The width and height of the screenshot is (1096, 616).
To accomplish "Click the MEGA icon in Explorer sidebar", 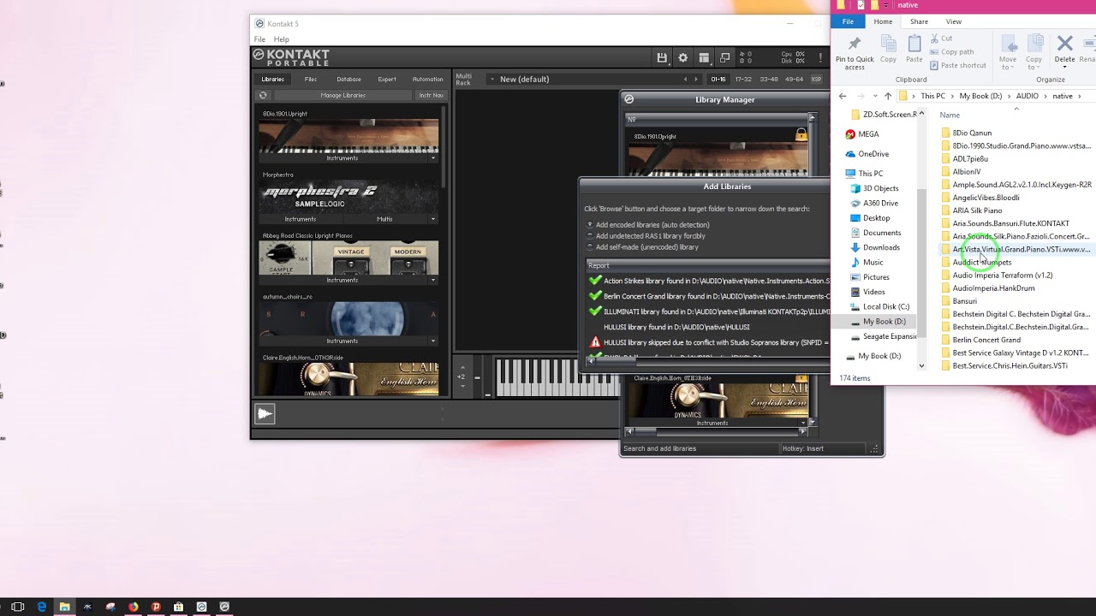I will pyautogui.click(x=850, y=134).
